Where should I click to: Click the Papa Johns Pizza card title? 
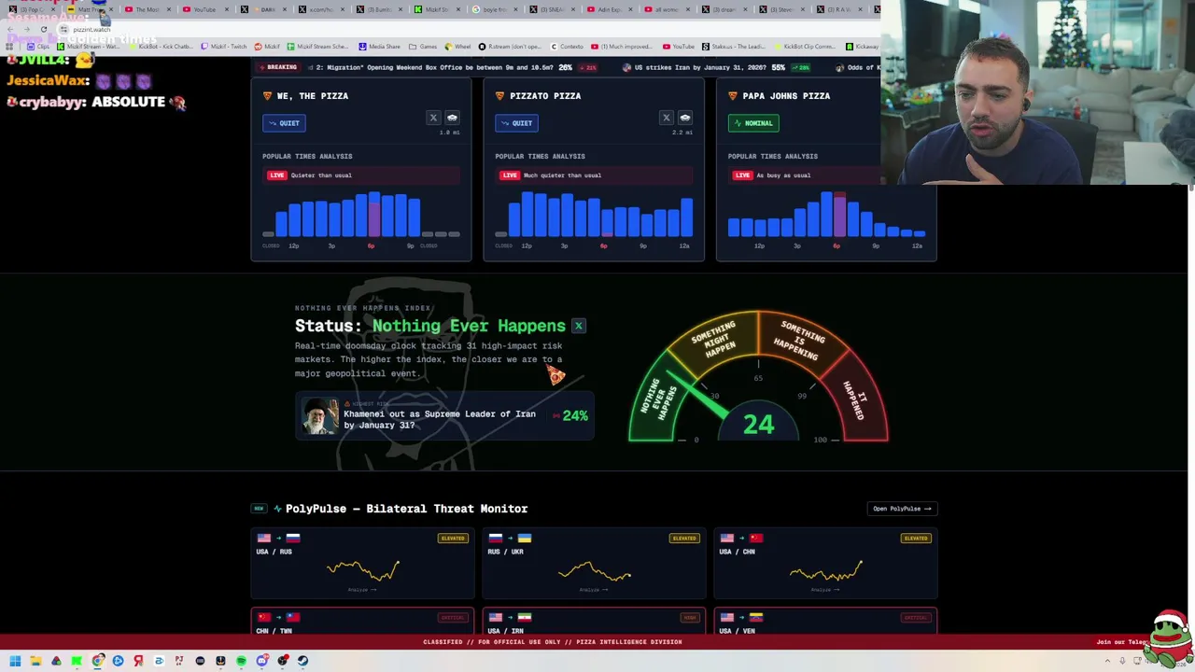786,96
